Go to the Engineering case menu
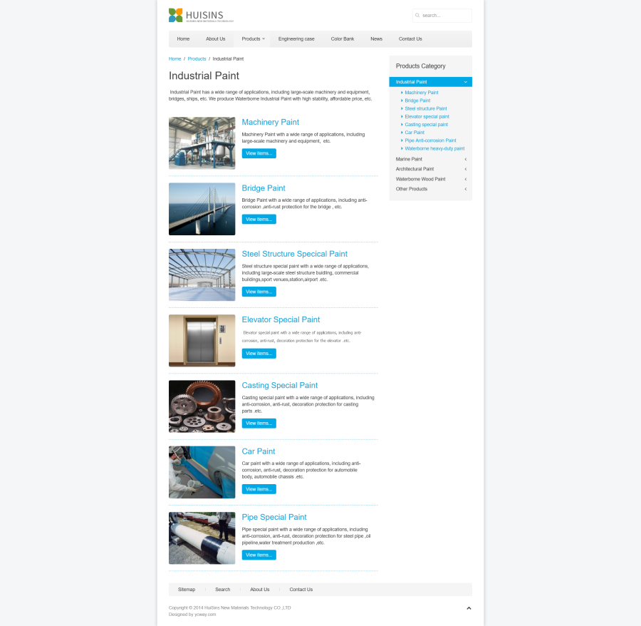Viewport: 641px width, 626px height. [296, 39]
